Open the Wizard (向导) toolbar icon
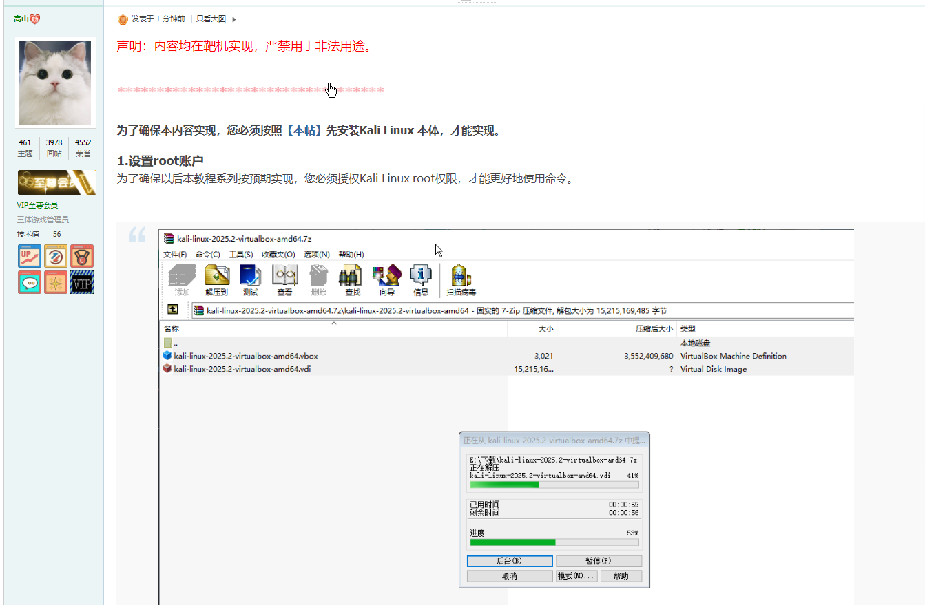The image size is (925, 605). (x=386, y=275)
